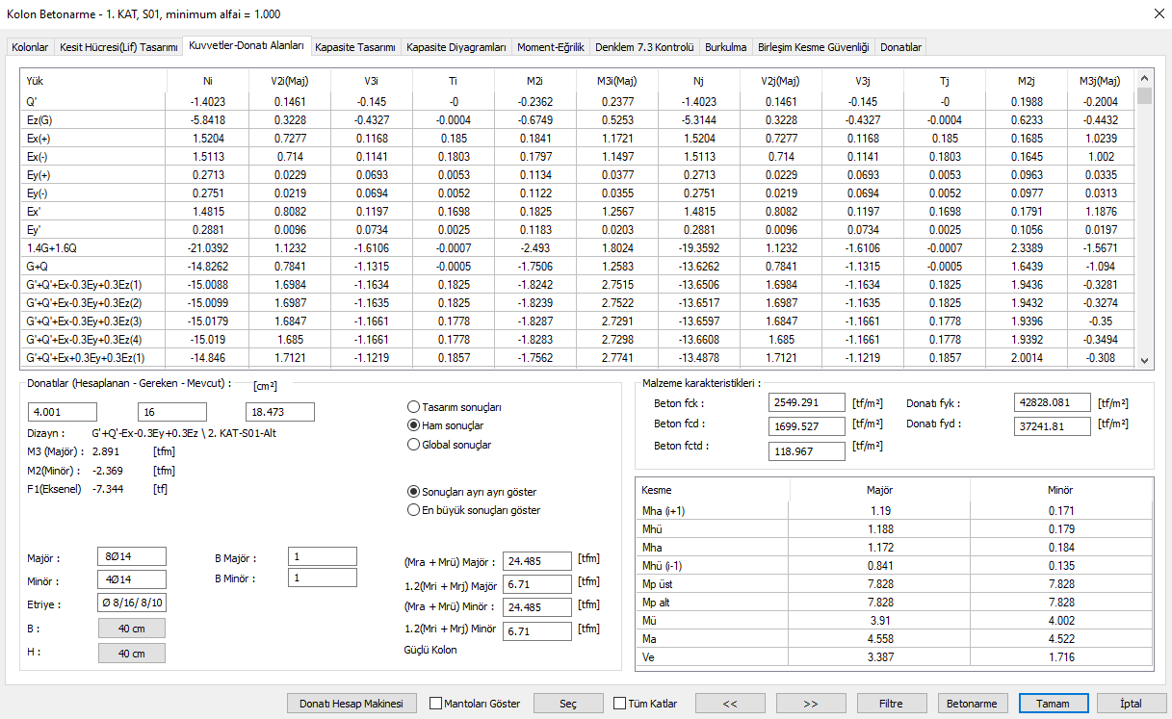The height and width of the screenshot is (719, 1172).
Task: Close the Kolon Betonarme dialog window
Action: coord(1157,14)
